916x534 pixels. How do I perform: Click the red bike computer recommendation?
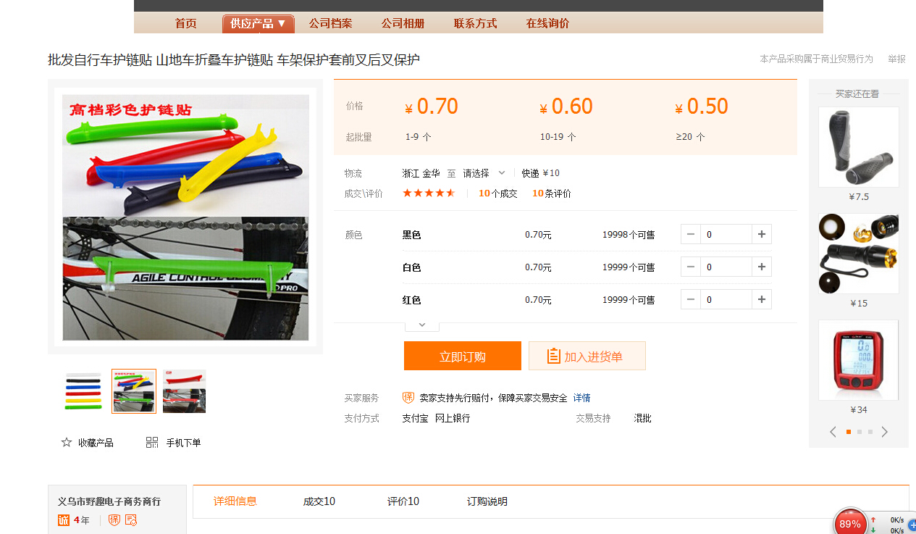858,360
